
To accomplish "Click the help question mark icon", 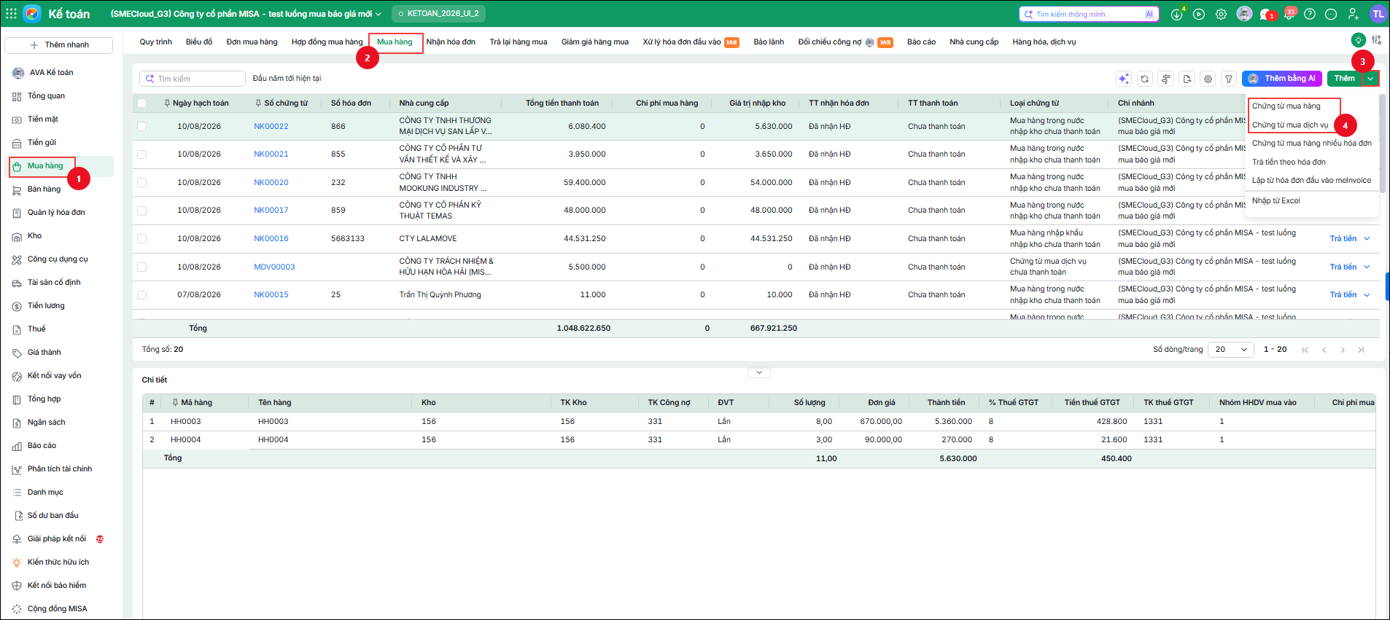I will click(1310, 14).
